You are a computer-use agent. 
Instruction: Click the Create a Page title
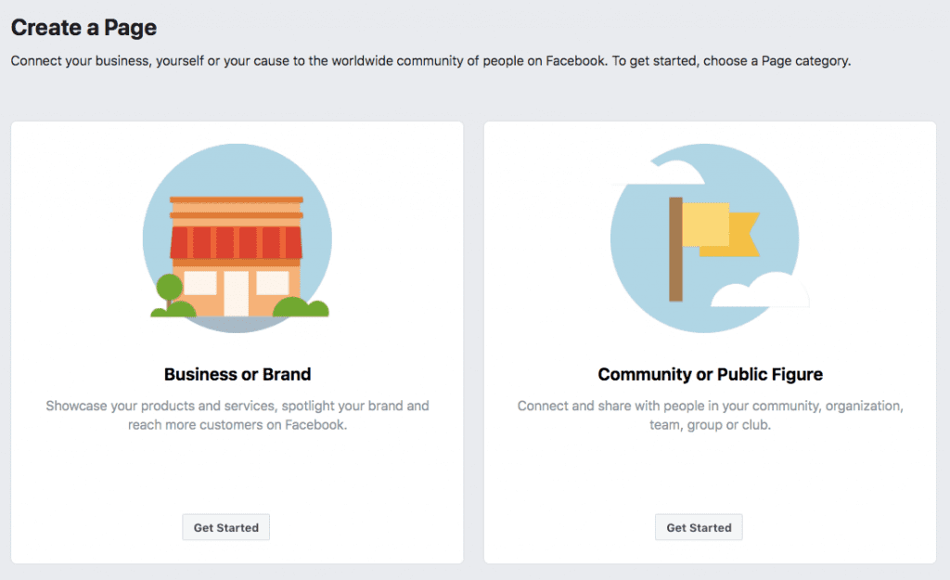click(83, 28)
